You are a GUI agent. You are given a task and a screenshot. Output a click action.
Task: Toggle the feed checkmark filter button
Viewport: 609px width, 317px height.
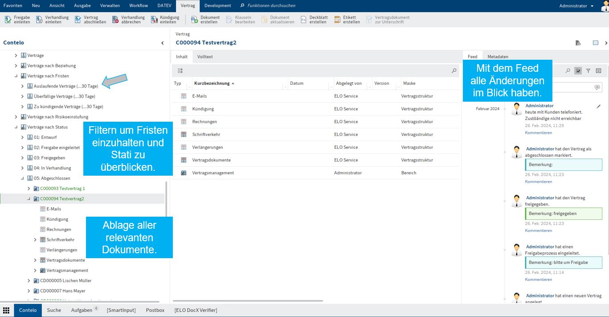tap(578, 70)
